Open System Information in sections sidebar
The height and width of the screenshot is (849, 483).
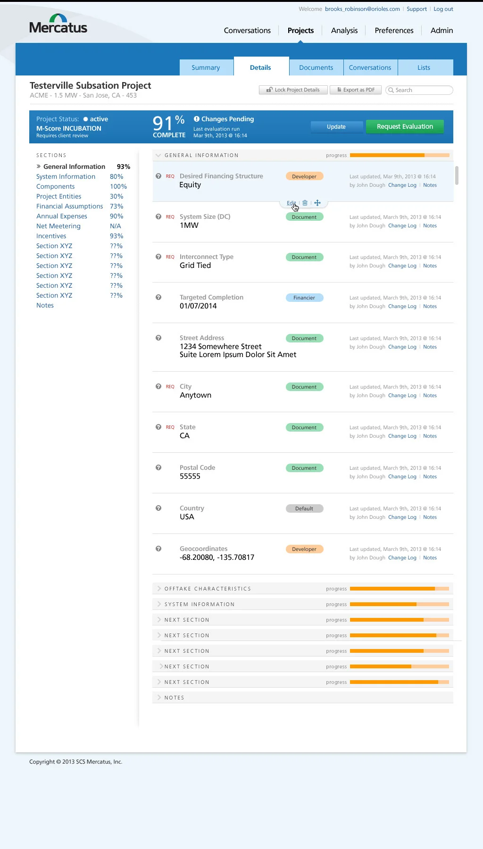coord(66,176)
